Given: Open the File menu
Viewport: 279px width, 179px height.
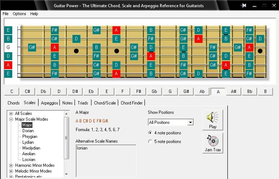Looking at the screenshot, I should coord(5,14).
